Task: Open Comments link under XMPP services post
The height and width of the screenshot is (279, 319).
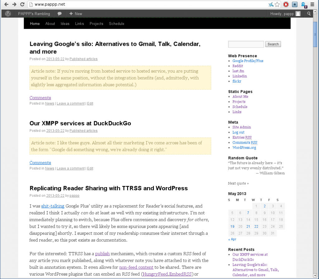Action: pos(40,163)
